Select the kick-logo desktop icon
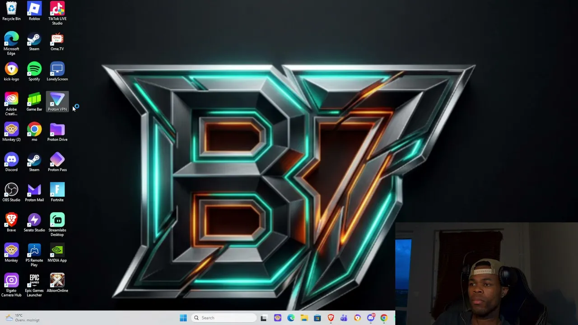Image resolution: width=578 pixels, height=325 pixels. click(x=11, y=72)
